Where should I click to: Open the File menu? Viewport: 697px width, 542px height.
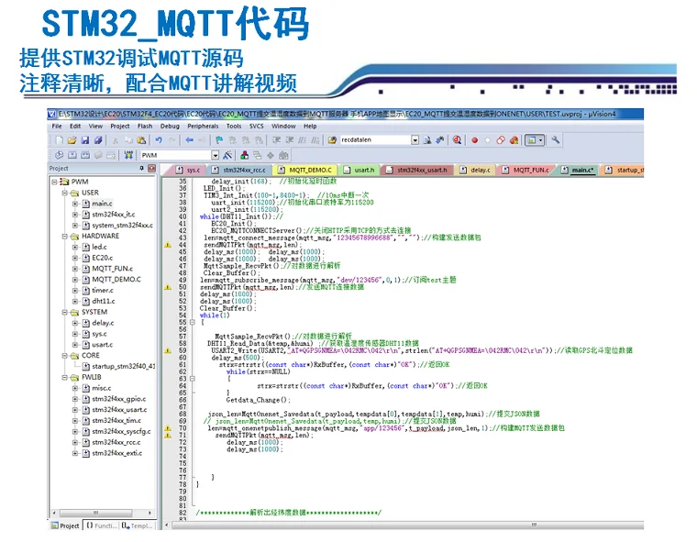(57, 127)
